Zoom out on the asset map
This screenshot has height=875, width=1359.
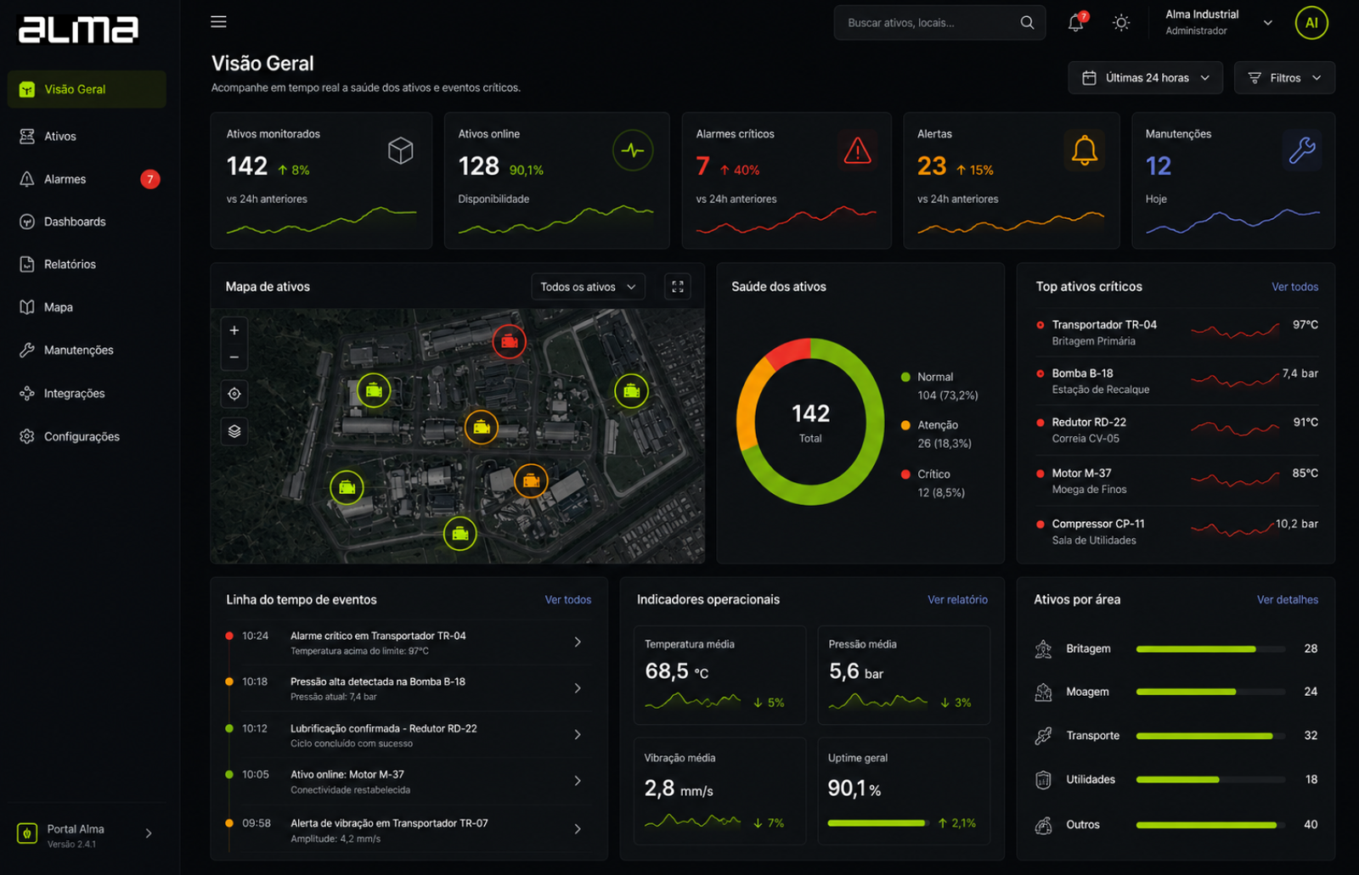(234, 357)
